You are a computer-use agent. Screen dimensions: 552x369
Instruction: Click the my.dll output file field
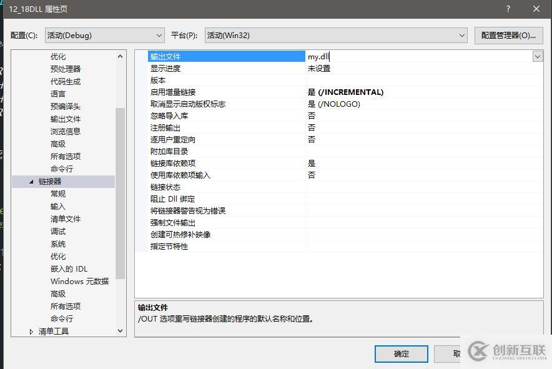[419, 56]
